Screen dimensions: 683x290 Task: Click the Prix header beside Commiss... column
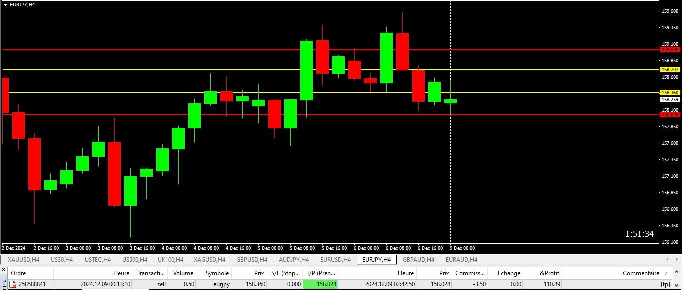coord(434,273)
